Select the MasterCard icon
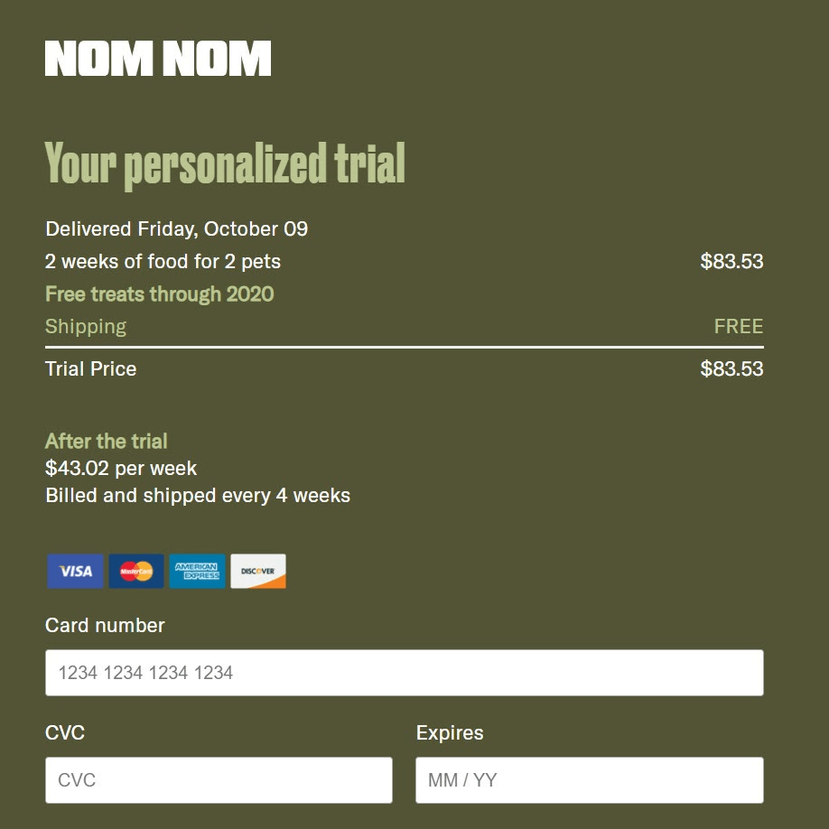 click(136, 572)
